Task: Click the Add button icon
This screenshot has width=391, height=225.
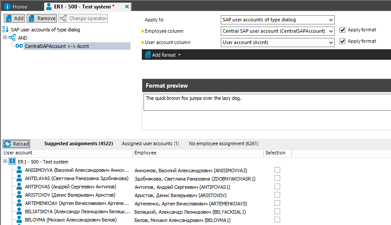Action: [9, 18]
